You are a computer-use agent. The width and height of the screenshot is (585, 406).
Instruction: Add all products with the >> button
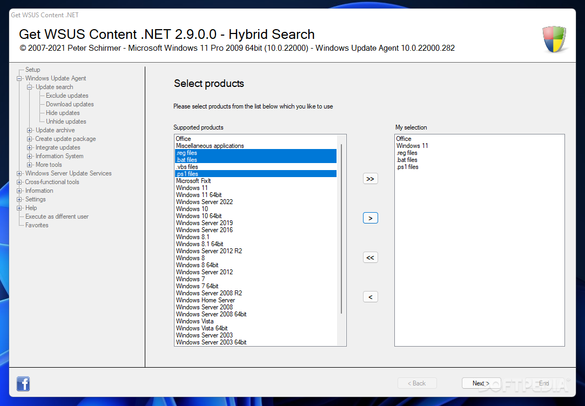pos(370,179)
